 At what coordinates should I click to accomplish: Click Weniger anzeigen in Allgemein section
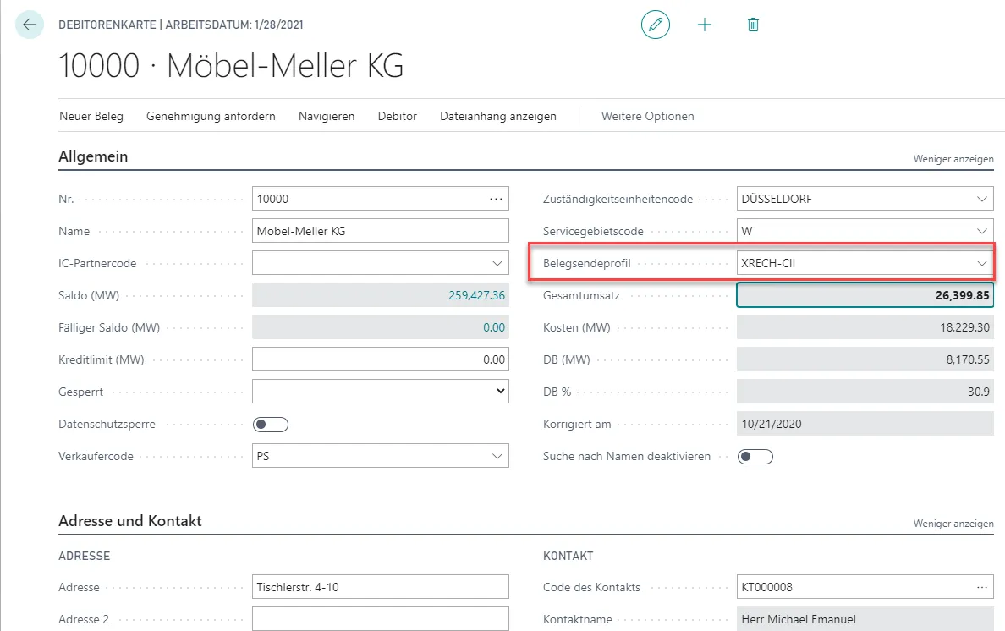tap(953, 159)
